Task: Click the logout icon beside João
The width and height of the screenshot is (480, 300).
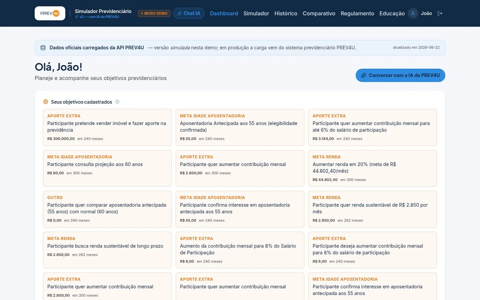Action: coord(440,13)
